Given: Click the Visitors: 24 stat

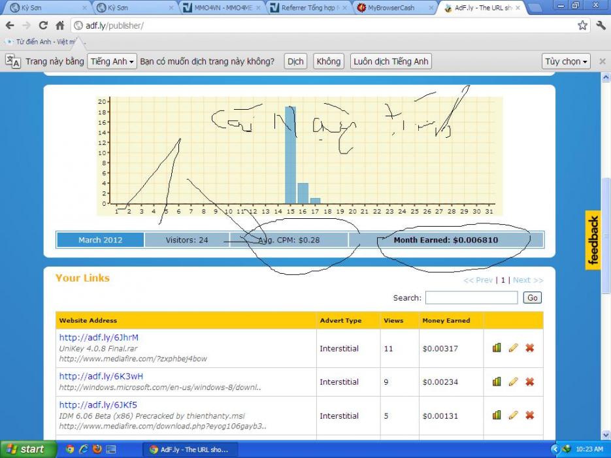Looking at the screenshot, I should point(187,240).
